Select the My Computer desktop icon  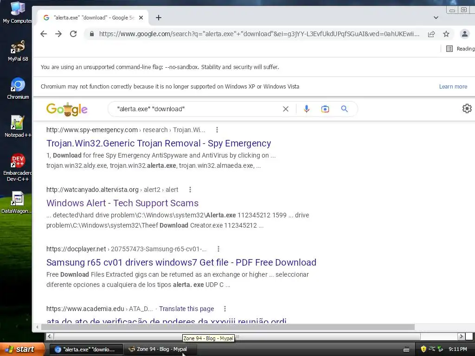[17, 13]
